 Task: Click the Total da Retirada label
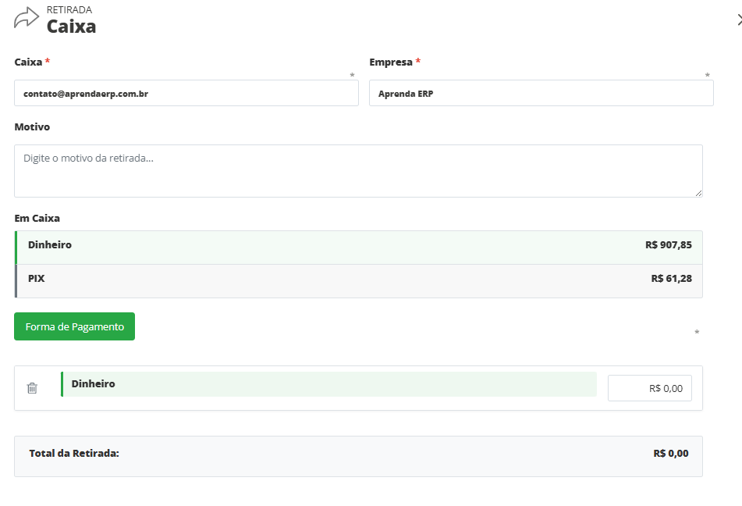[x=74, y=454]
